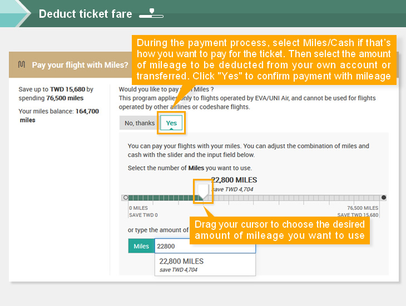Click the 22,800 MILES value label above slider
Image resolution: width=406 pixels, height=306 pixels.
coord(234,180)
